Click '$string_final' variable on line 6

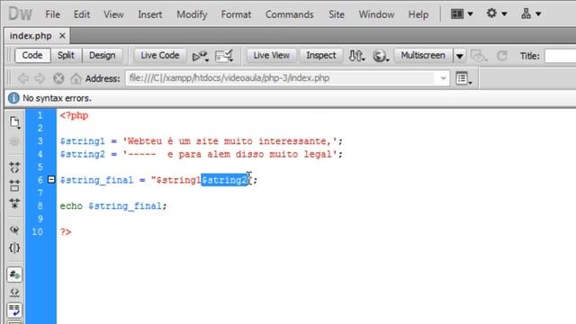click(96, 180)
